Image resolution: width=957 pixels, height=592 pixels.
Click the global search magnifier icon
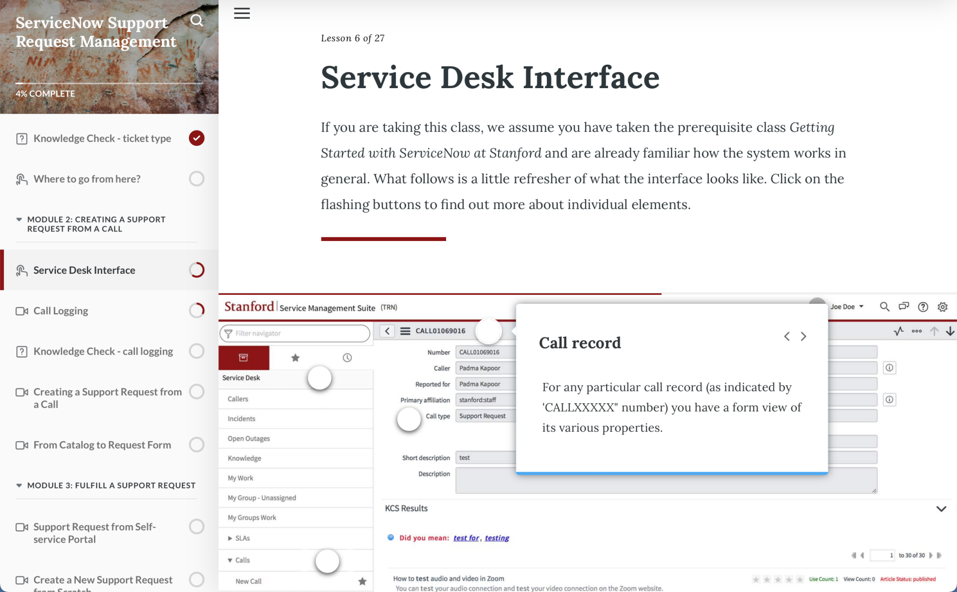[884, 307]
